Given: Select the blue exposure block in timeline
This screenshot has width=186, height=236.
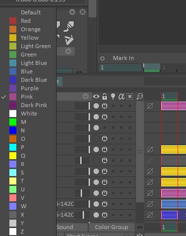Looking at the screenshot, I should pos(174,204).
